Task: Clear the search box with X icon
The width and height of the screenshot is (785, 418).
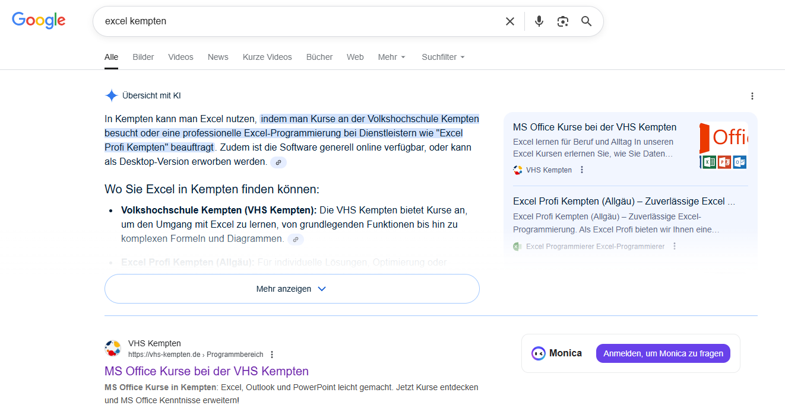Action: (509, 21)
